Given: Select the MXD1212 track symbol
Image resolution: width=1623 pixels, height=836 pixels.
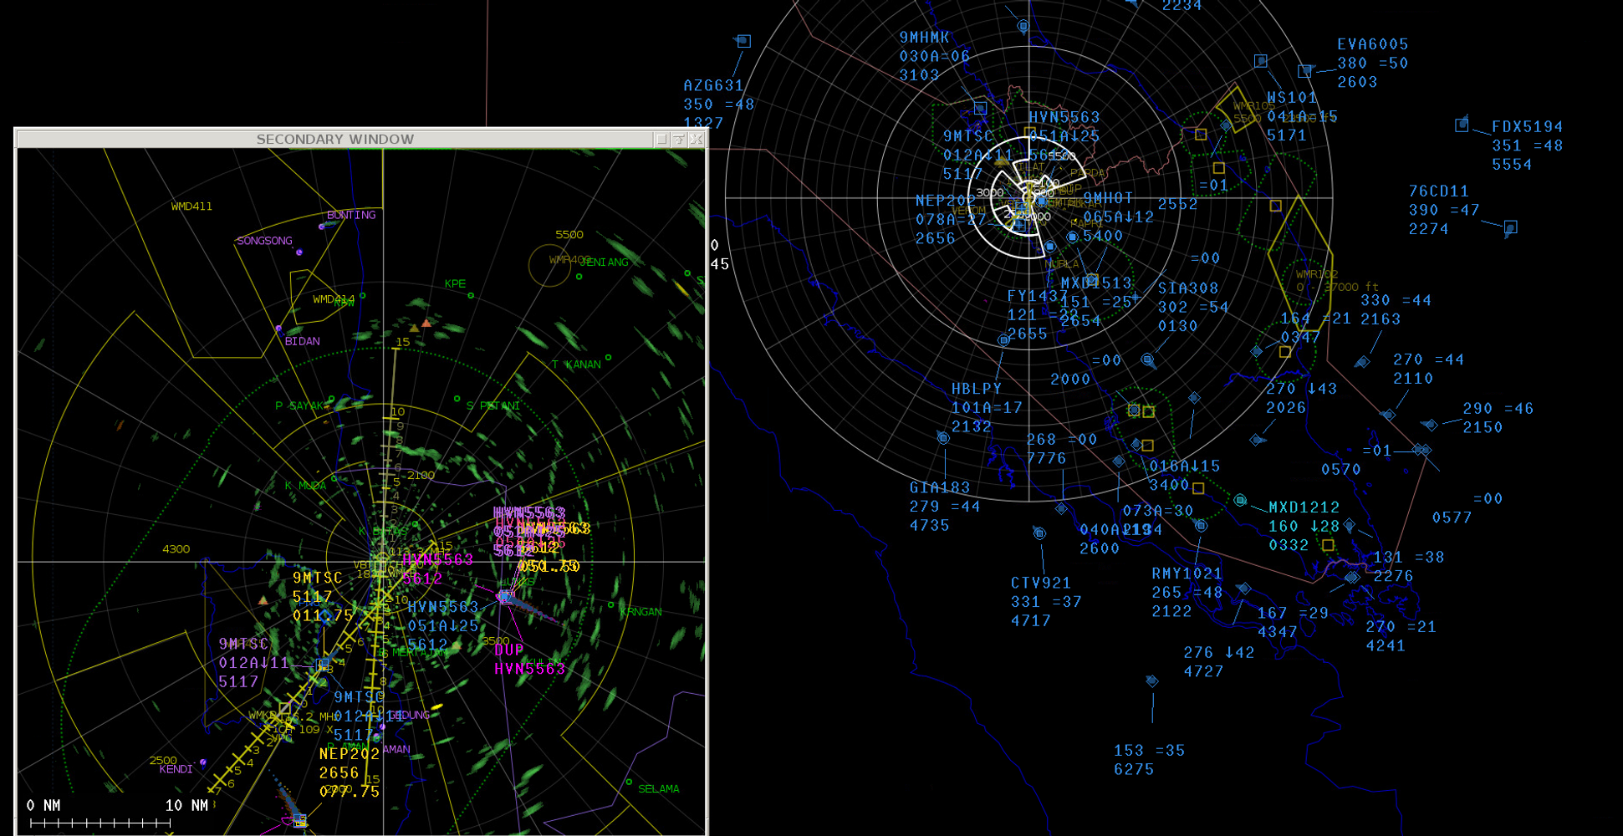Looking at the screenshot, I should pos(1240,500).
